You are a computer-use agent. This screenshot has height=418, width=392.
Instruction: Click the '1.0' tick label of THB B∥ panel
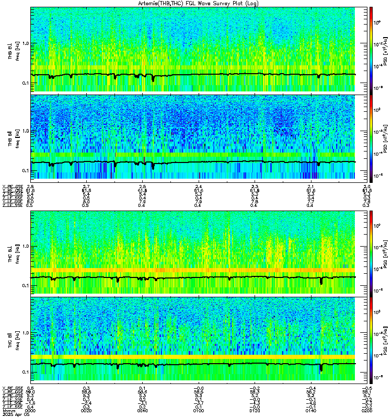pos(26,131)
